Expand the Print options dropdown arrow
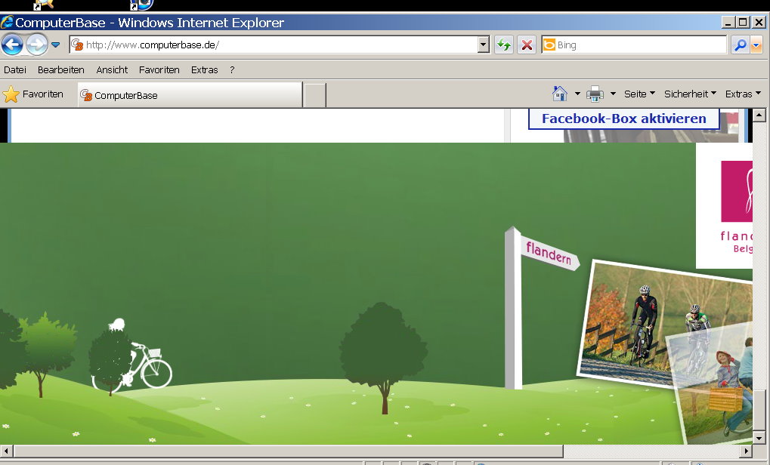The image size is (770, 465). click(613, 93)
